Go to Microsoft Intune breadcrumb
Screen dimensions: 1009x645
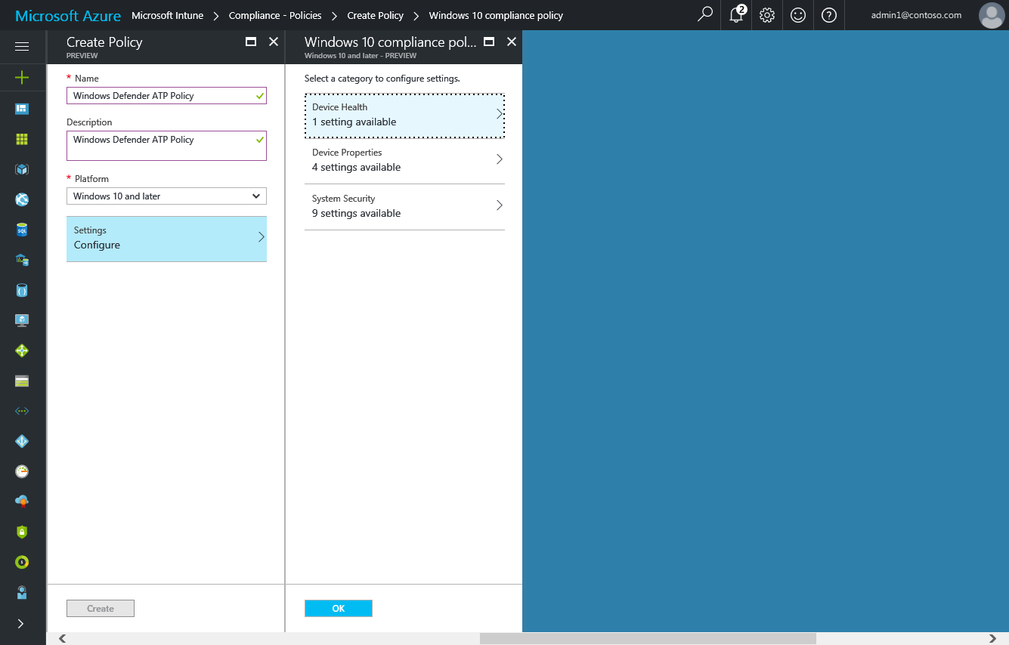coord(167,15)
